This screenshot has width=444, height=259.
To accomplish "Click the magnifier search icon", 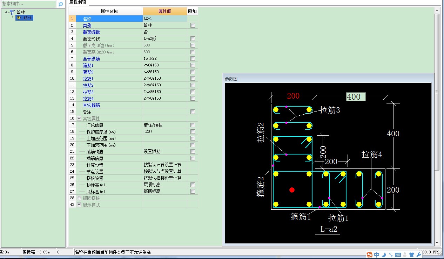I will [61, 4].
